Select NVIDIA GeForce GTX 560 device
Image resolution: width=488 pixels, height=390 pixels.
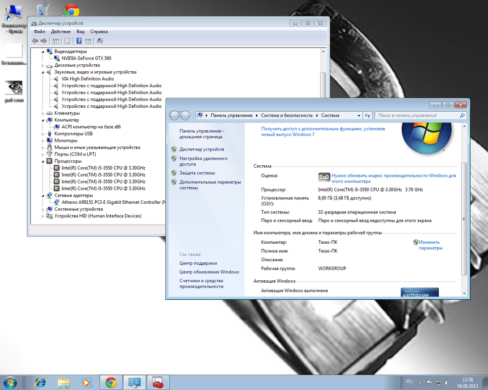[x=86, y=58]
